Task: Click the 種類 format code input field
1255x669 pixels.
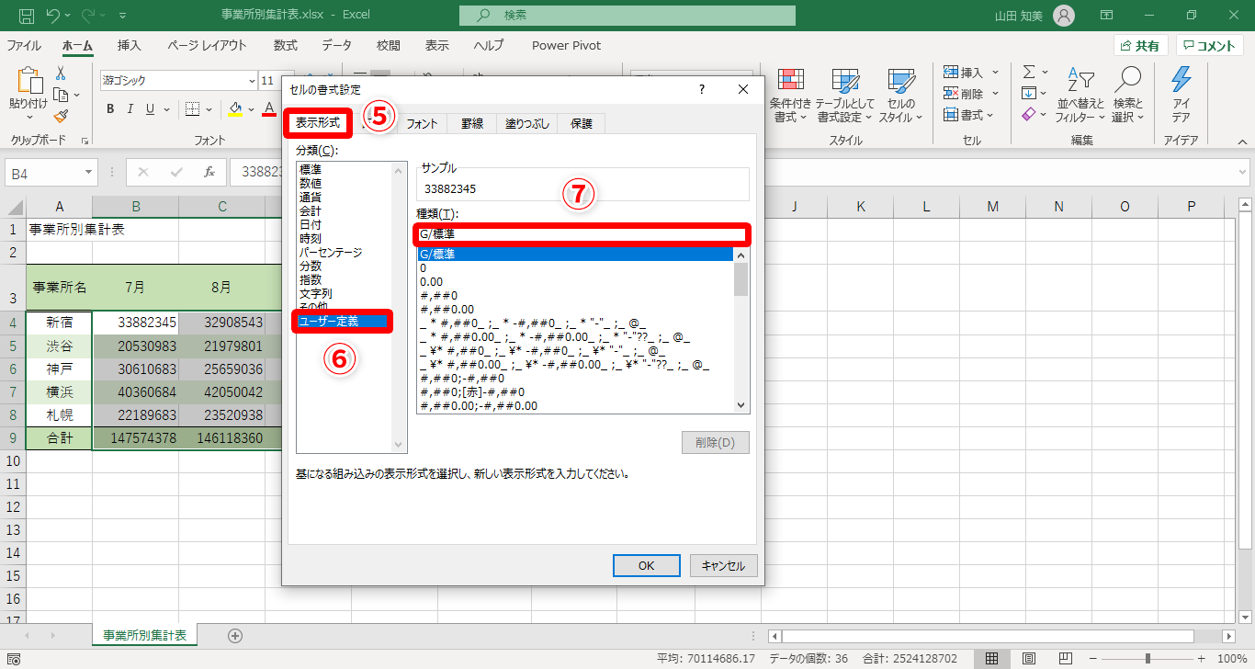Action: pyautogui.click(x=582, y=234)
